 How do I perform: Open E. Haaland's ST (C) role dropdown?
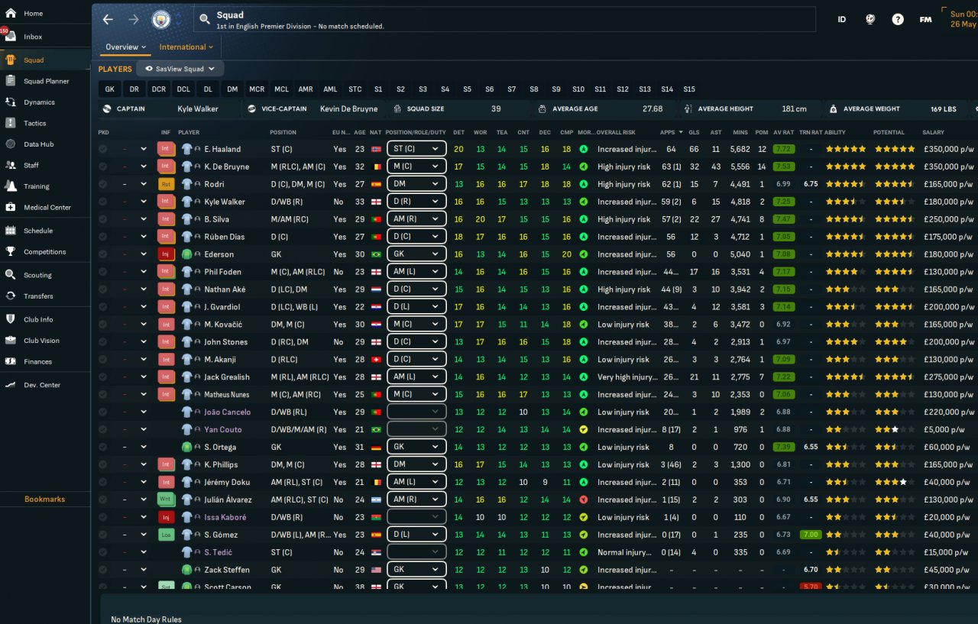tap(416, 149)
